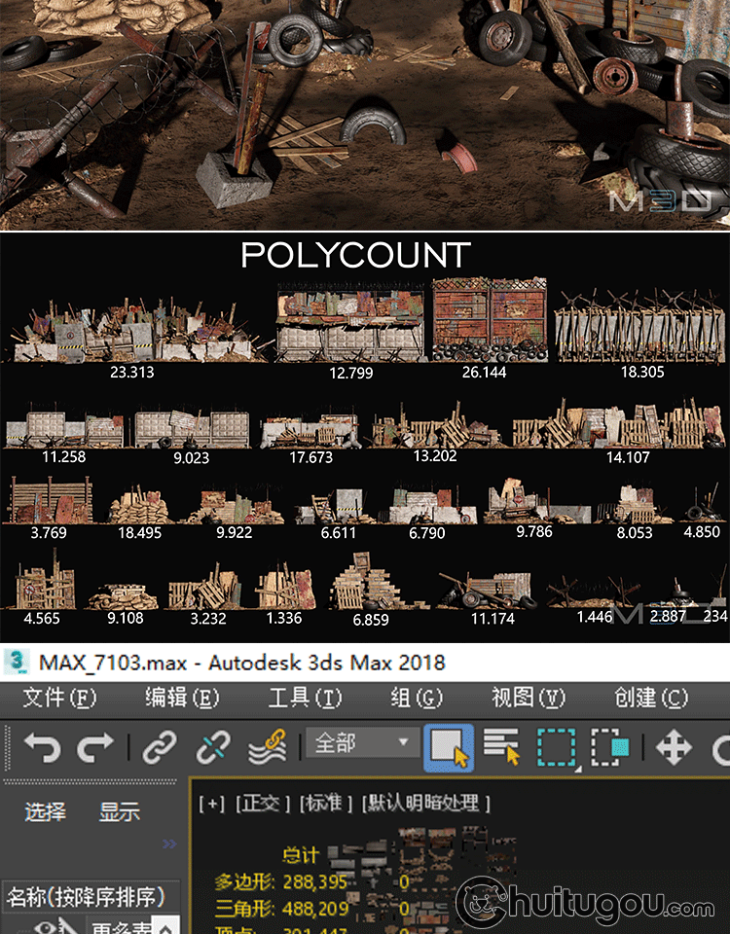Open the 创建(C) menu

coord(651,698)
